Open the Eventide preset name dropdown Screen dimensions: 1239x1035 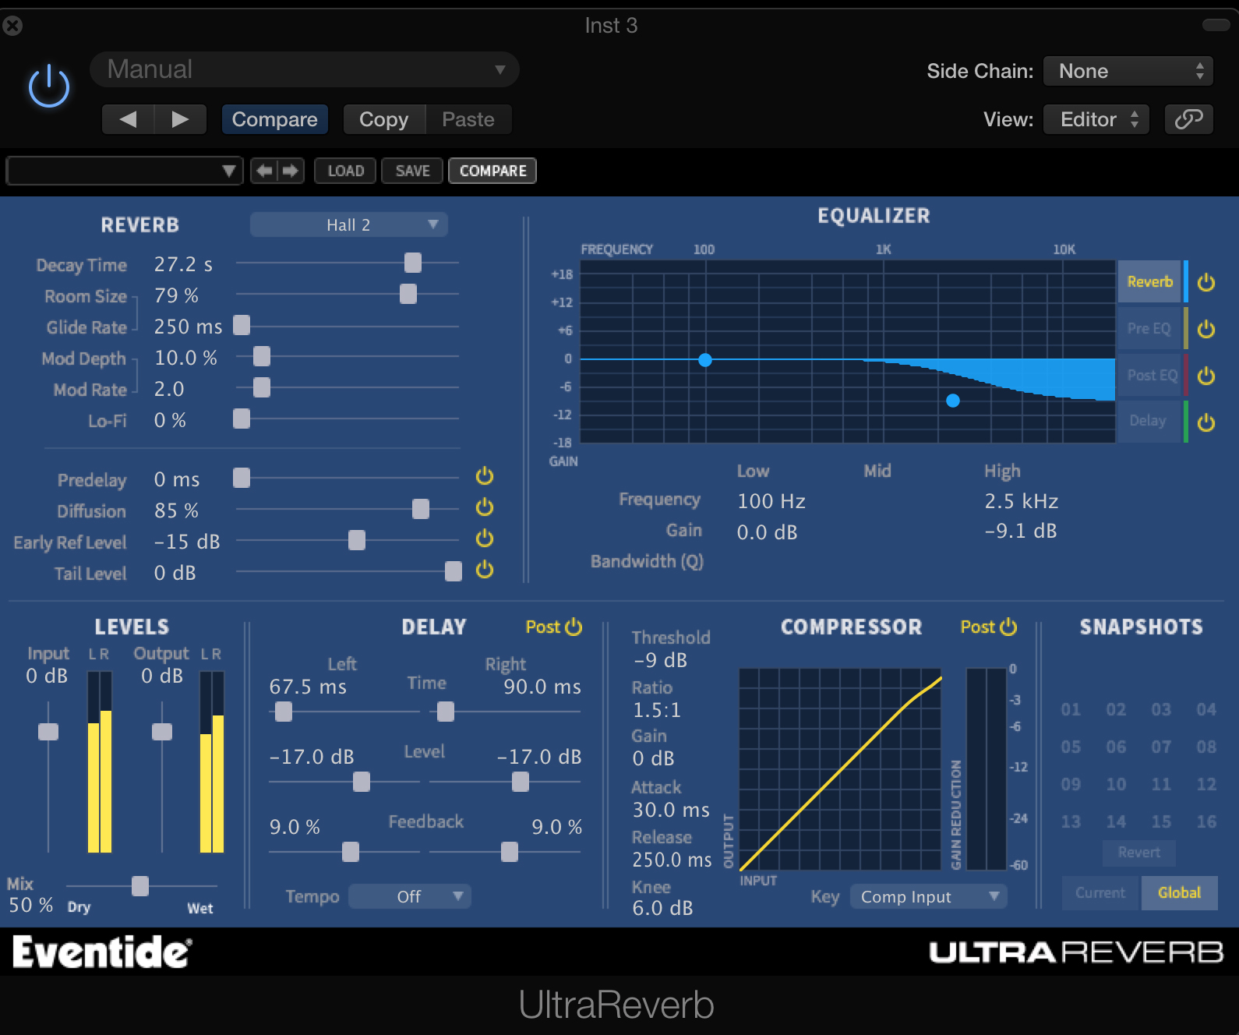click(124, 171)
